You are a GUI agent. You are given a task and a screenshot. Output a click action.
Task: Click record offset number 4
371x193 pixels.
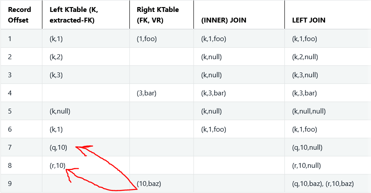tap(10, 93)
